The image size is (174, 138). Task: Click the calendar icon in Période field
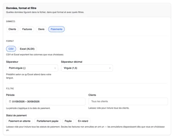point(10,101)
